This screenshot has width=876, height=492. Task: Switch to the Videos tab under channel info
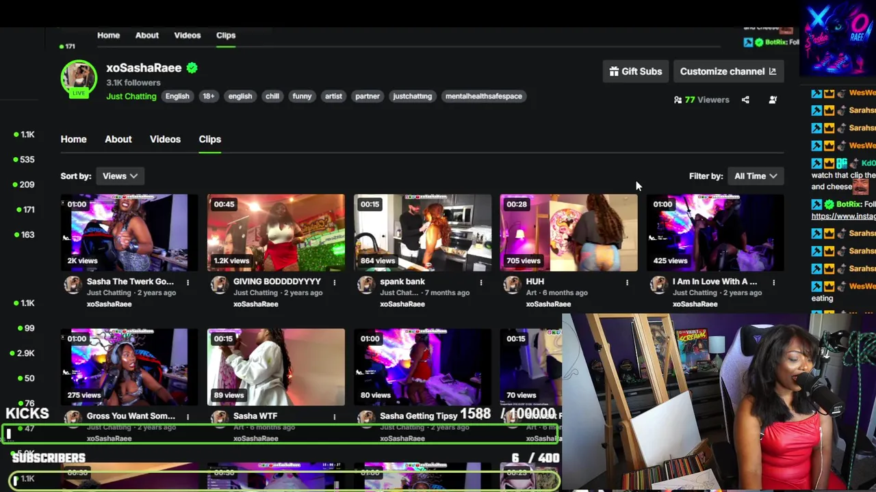165,139
